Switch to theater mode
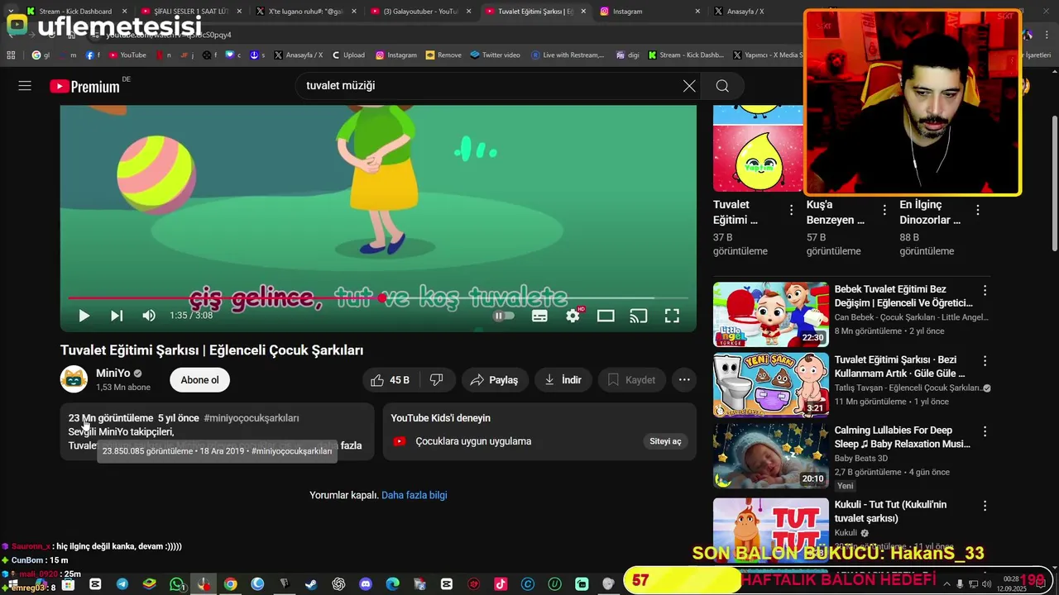 click(x=606, y=316)
